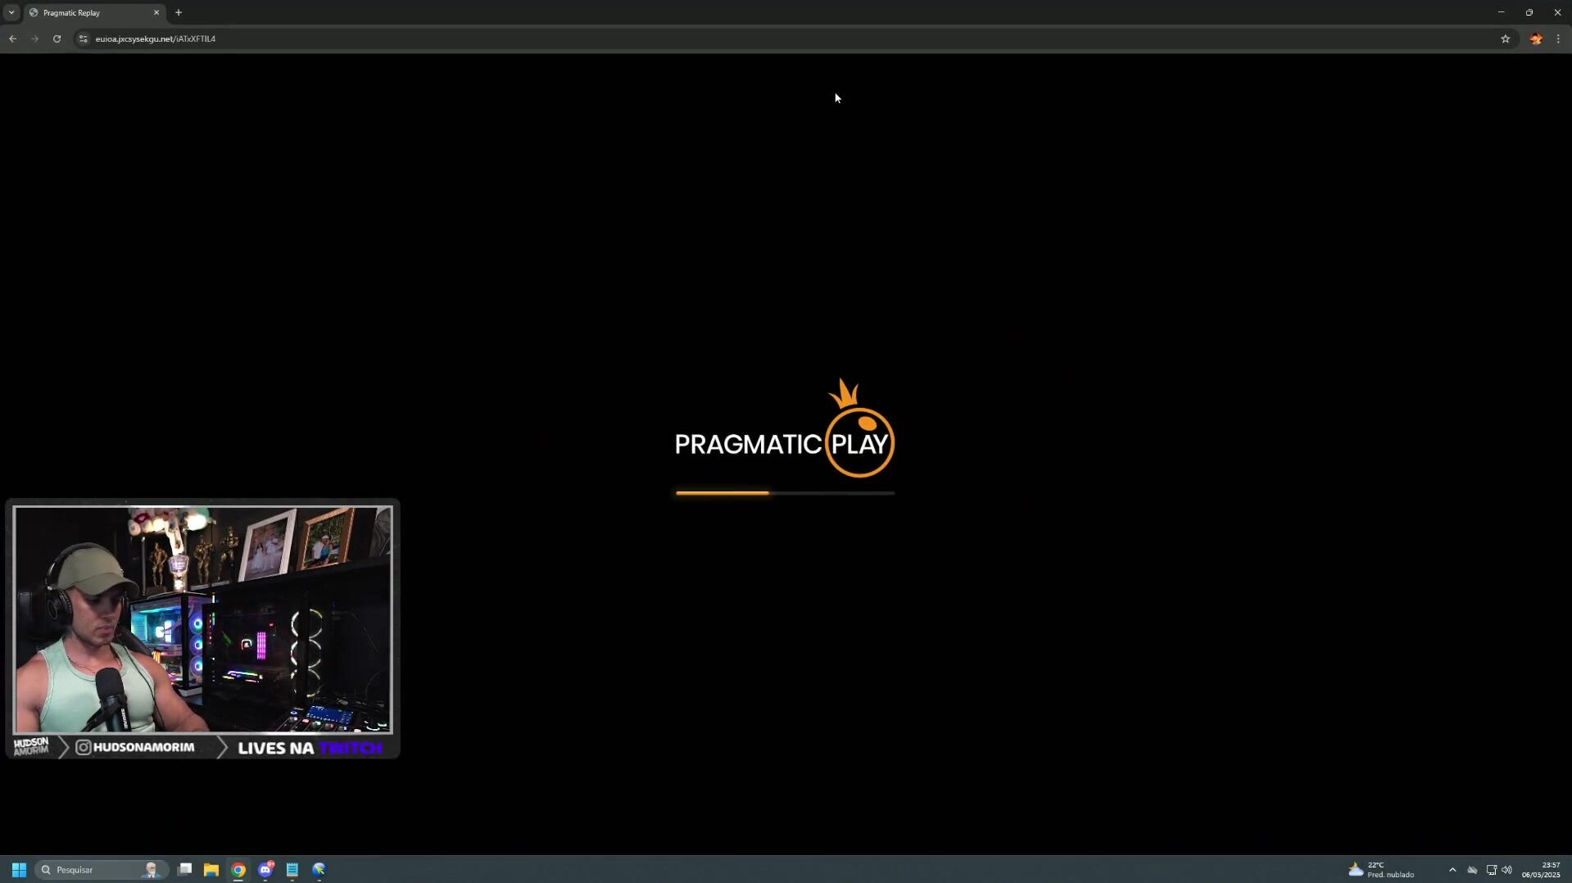Open the notepad app in the taskbar
The width and height of the screenshot is (1572, 883).
[x=292, y=869]
